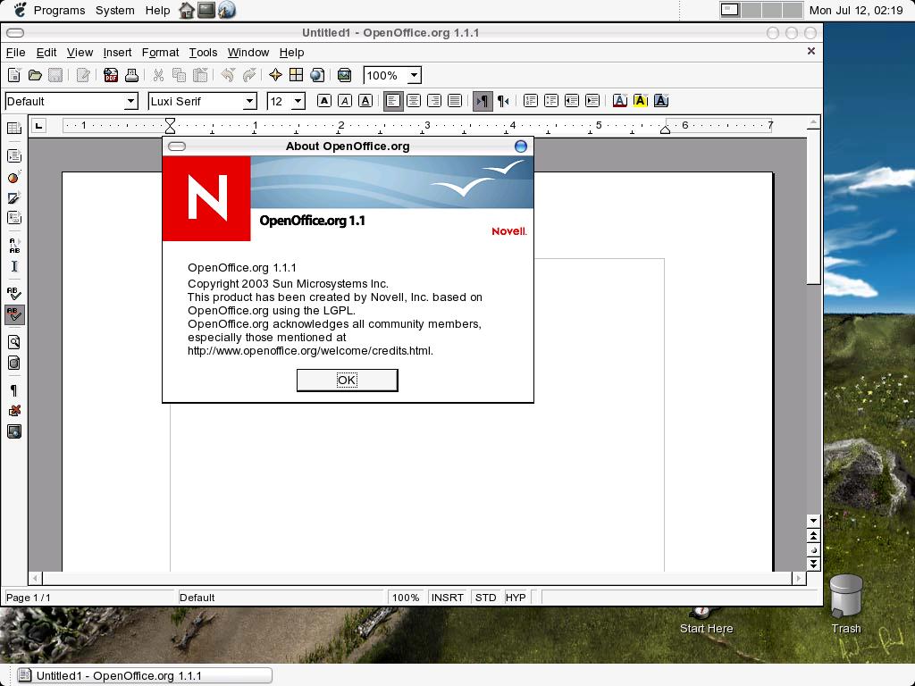
Task: Click the Paste clipboard icon
Action: (200, 75)
